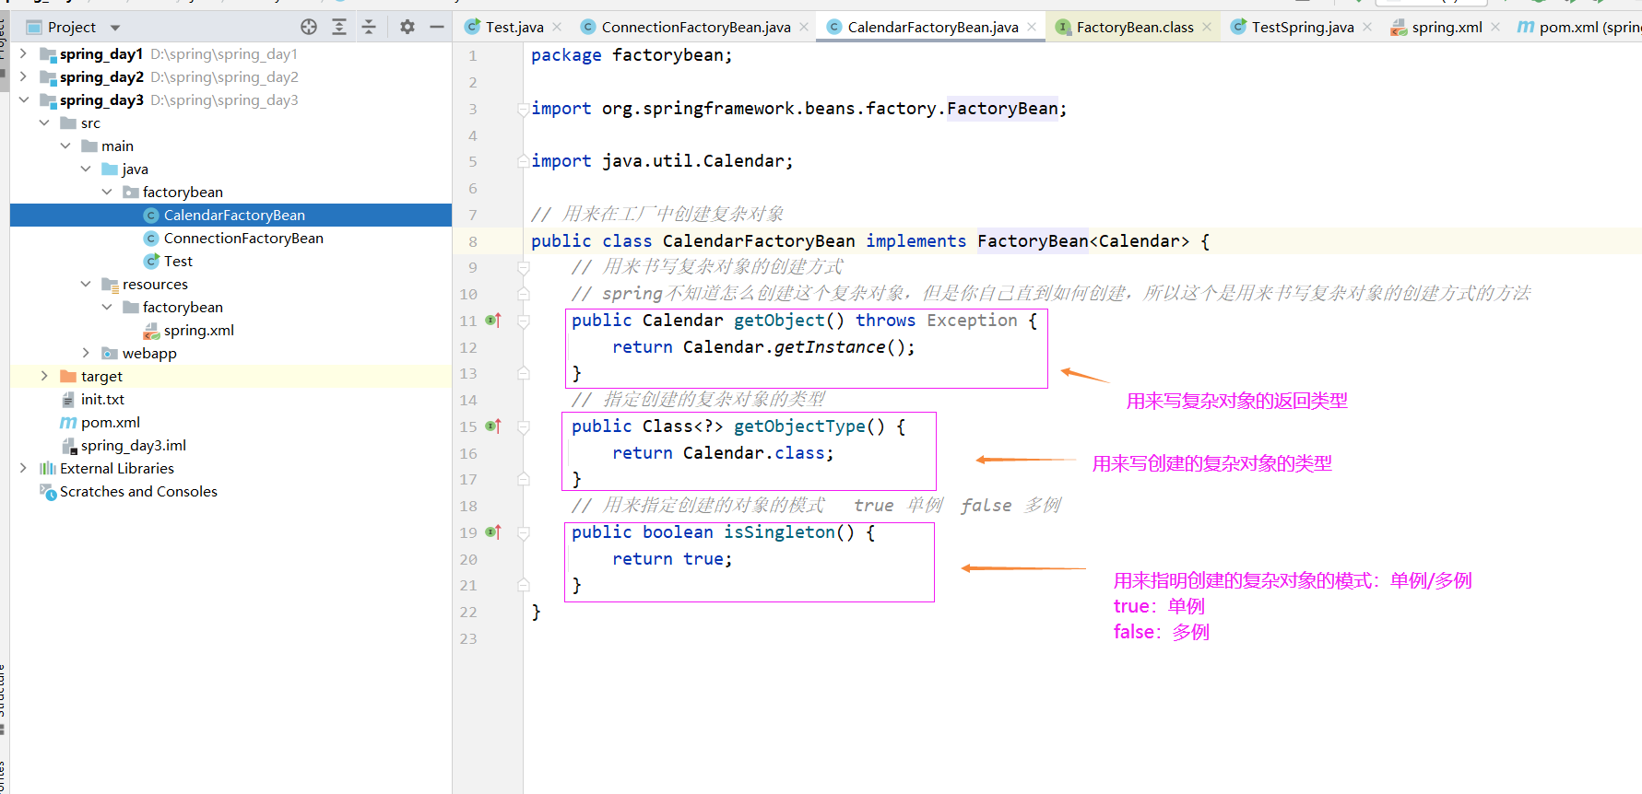Screen dimensions: 1642x794
Task: Click the CalendarFactoryBean class name on line 8
Action: [x=759, y=241]
